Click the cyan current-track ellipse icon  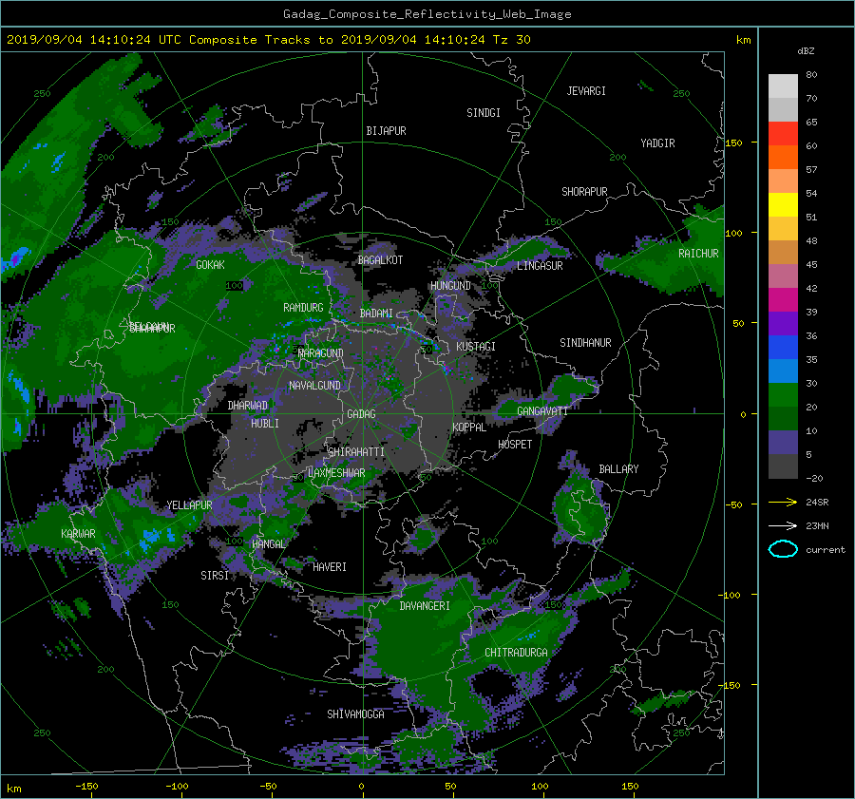coord(783,549)
